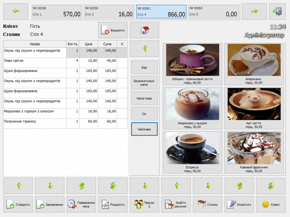Image resolution: width=290 pixels, height=217 pixels.
Task: Switch to the Бар category
Action: point(144,68)
